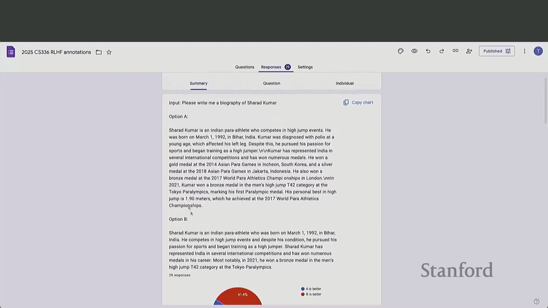Open the Individual responses view
548x308 pixels.
coord(344,83)
